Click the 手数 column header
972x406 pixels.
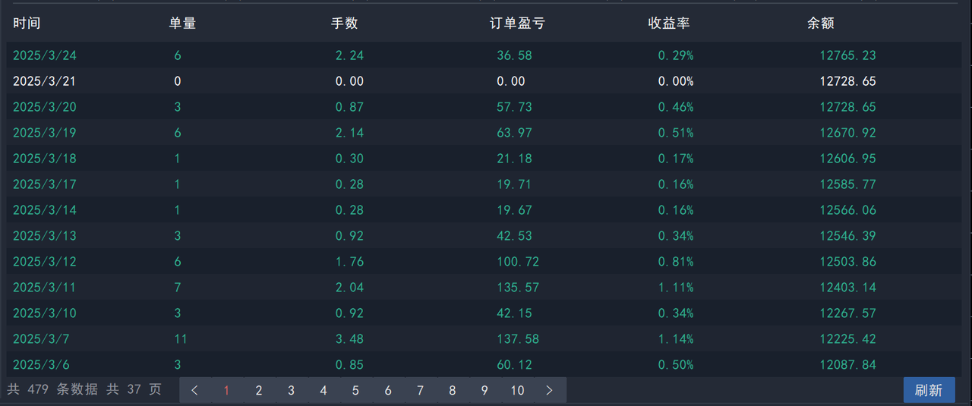(344, 24)
